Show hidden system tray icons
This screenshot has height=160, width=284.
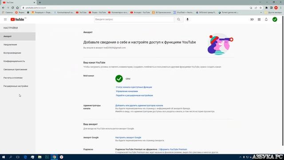pos(241,157)
